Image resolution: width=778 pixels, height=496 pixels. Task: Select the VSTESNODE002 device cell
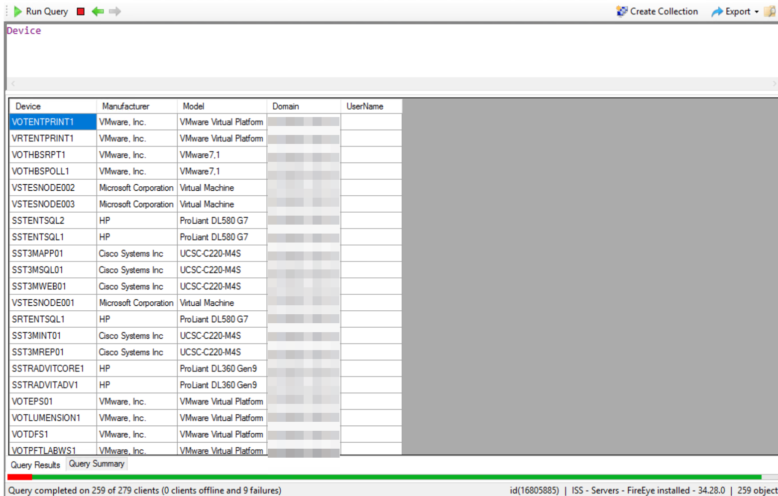pos(53,188)
